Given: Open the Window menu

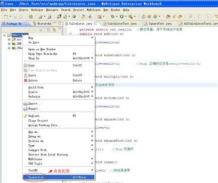Looking at the screenshot, I should click(x=116, y=10).
